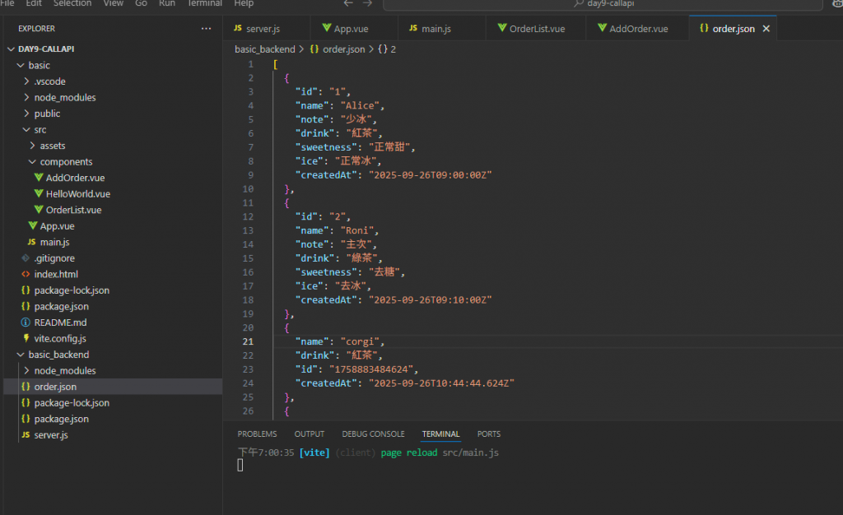The width and height of the screenshot is (843, 515).
Task: Click the id value "1758883484624"
Action: coord(371,369)
